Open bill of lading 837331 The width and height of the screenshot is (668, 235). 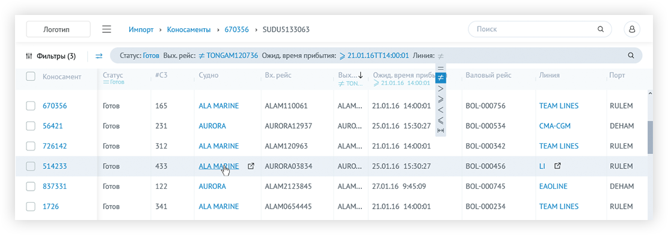(x=55, y=186)
